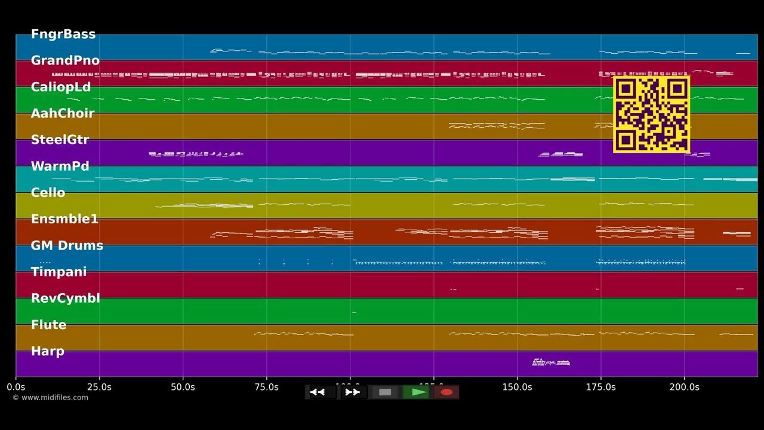Select the Ensmble1 track label

[x=64, y=219]
